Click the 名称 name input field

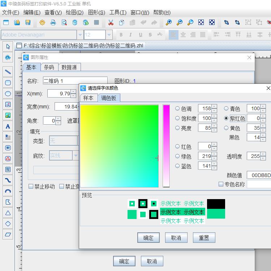point(75,81)
